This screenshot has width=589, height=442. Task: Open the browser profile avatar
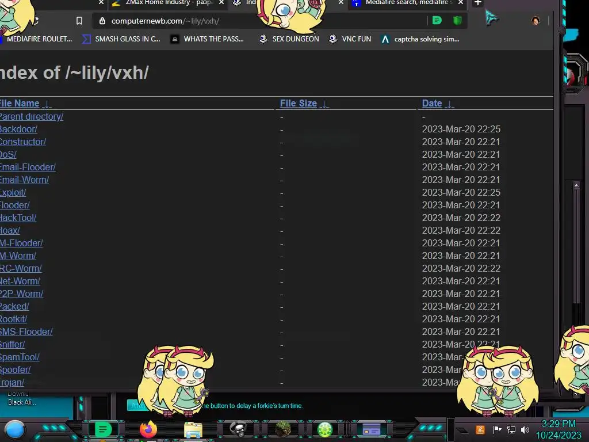pos(536,21)
